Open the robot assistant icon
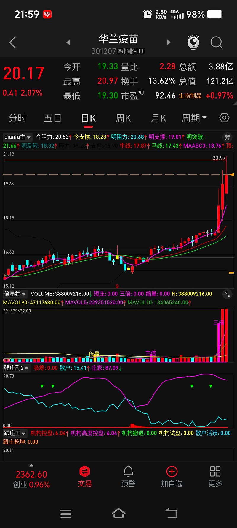The height and width of the screenshot is (528, 237). coord(193,42)
